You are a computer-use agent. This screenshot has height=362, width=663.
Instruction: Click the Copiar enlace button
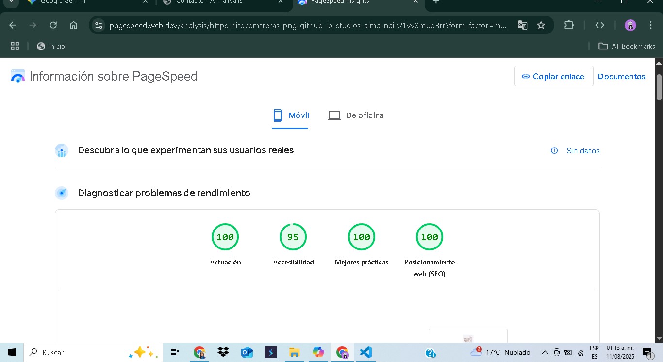pyautogui.click(x=554, y=76)
